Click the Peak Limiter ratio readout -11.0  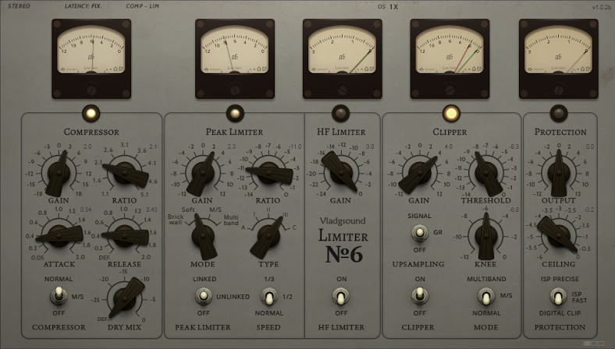[295, 146]
